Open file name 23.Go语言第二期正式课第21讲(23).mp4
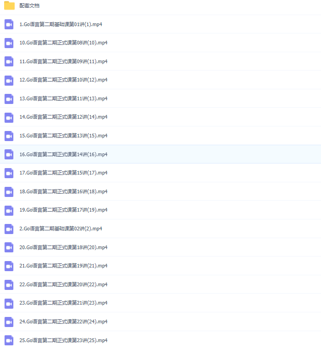This screenshot has height=349, width=321. (x=64, y=303)
